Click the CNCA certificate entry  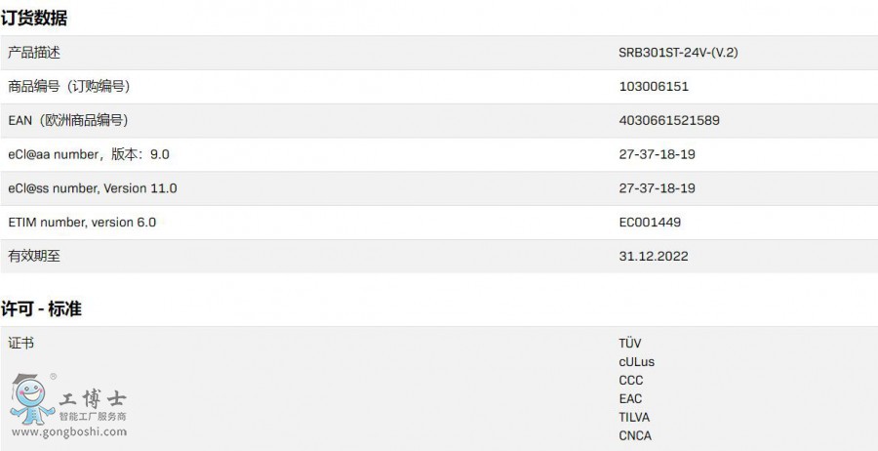(635, 436)
